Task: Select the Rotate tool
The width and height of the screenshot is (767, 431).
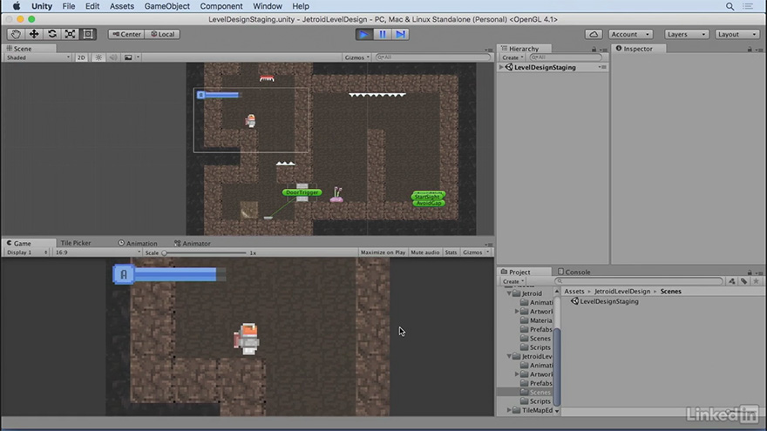Action: (x=51, y=34)
